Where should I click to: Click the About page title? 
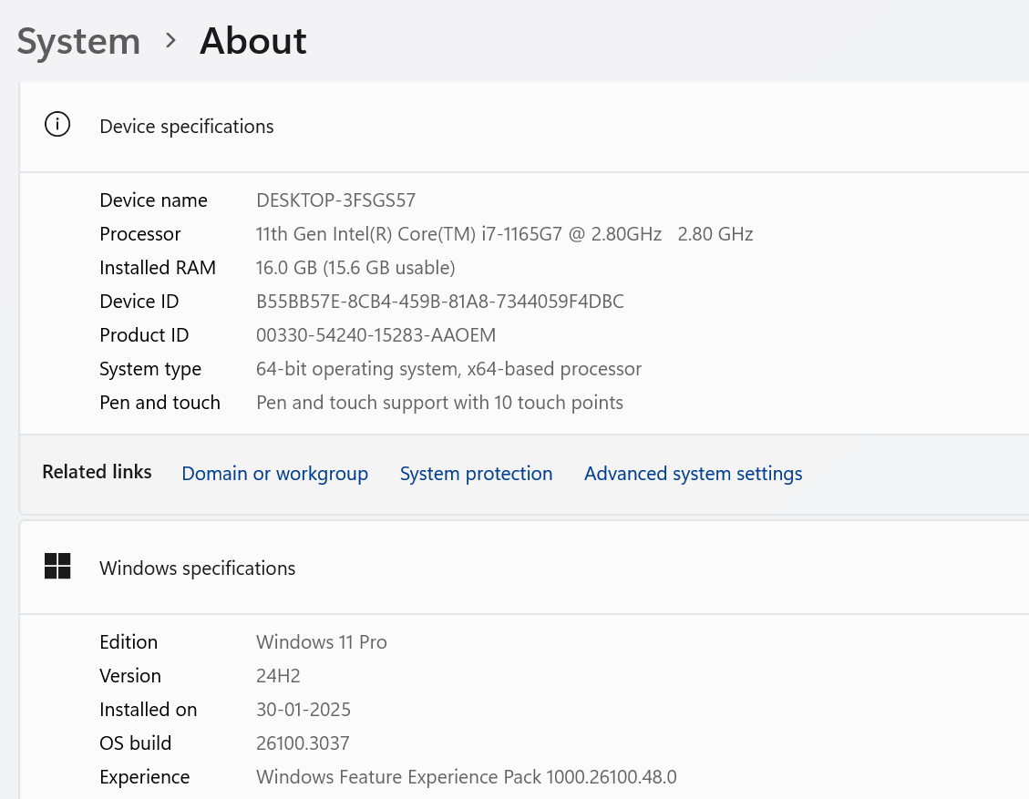pos(252,41)
